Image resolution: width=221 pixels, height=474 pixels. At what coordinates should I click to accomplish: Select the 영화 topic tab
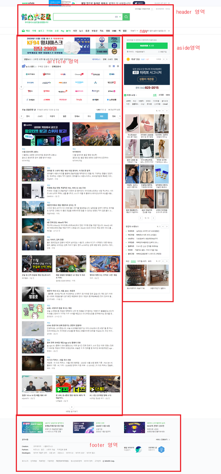[114, 116]
